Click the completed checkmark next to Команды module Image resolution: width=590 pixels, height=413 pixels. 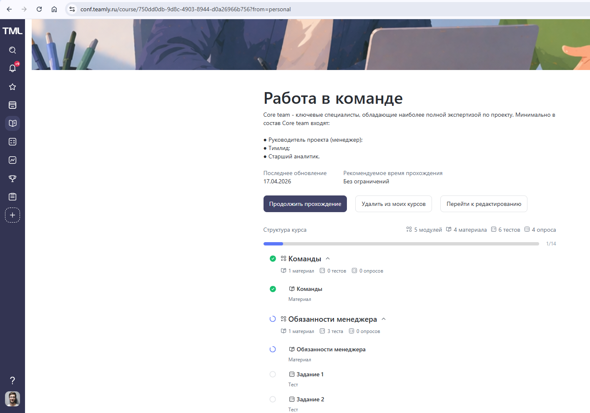pos(273,258)
